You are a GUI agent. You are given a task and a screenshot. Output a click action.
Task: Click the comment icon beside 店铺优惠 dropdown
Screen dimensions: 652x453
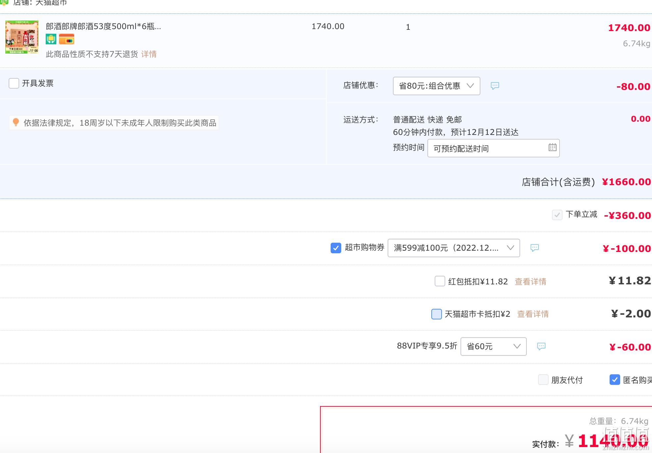pyautogui.click(x=495, y=86)
